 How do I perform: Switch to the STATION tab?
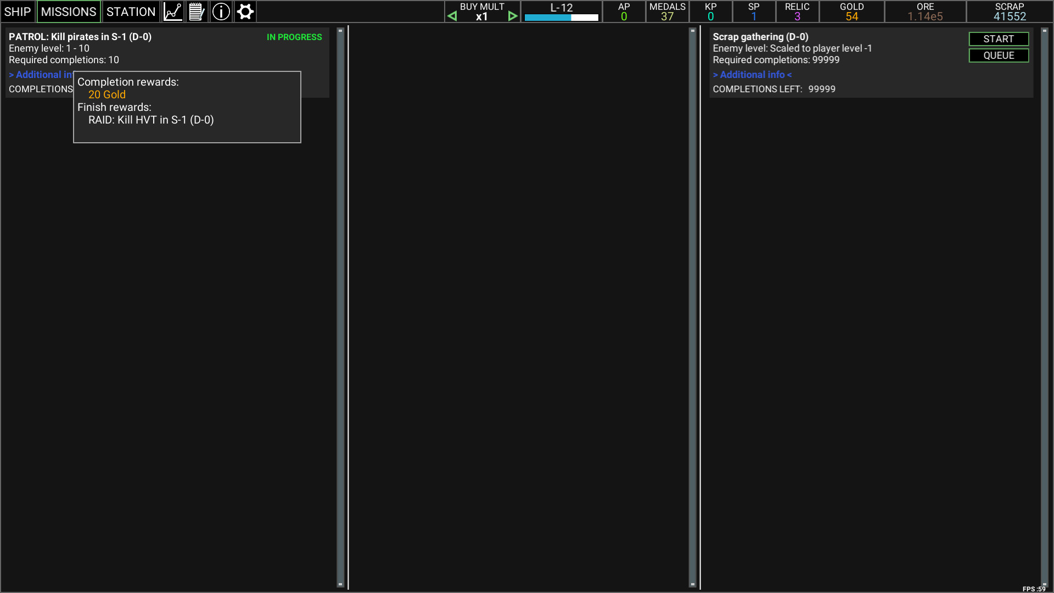point(131,12)
